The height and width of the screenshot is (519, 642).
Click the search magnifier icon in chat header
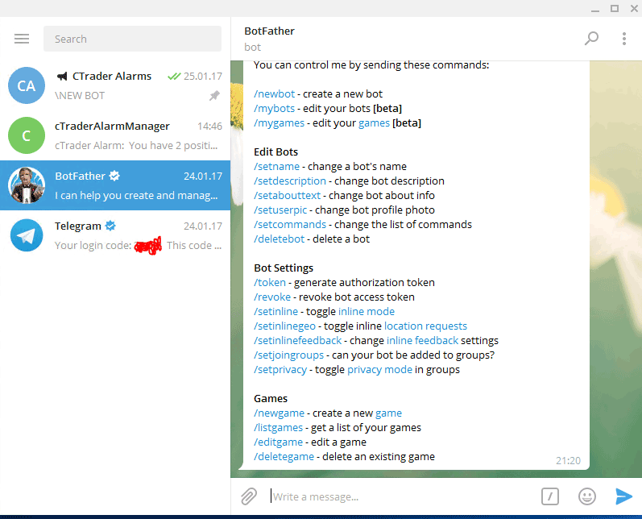[591, 38]
